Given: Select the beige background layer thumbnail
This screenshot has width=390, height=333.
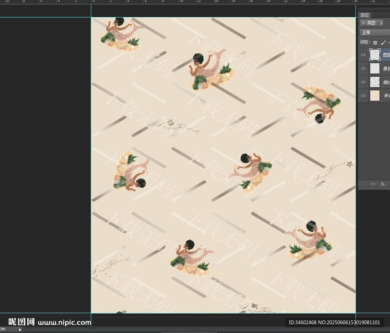Looking at the screenshot, I should click(x=375, y=95).
